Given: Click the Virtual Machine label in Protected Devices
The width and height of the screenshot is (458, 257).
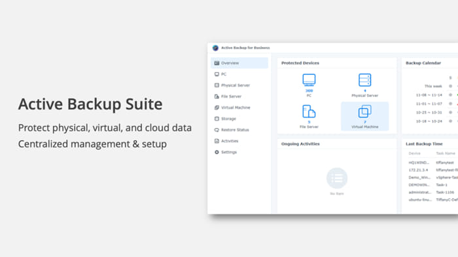Looking at the screenshot, I should pos(365,127).
